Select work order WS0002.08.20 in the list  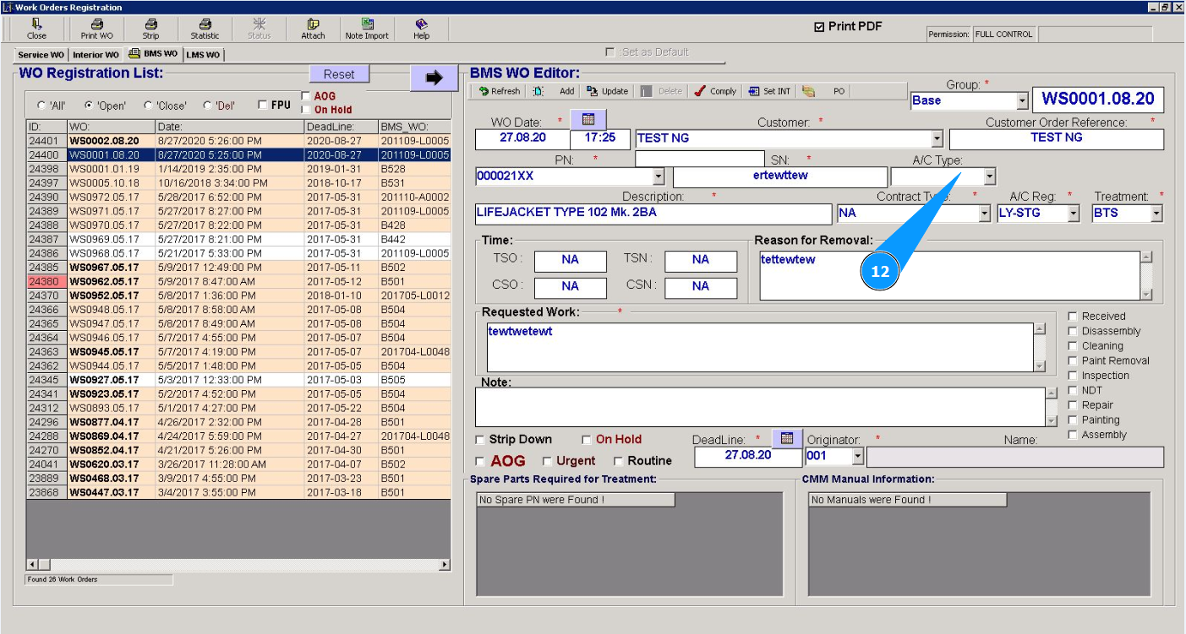tap(104, 141)
